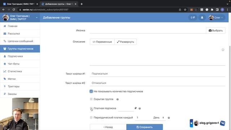Enable the Скрытая группа checkbox

pyautogui.click(x=91, y=99)
